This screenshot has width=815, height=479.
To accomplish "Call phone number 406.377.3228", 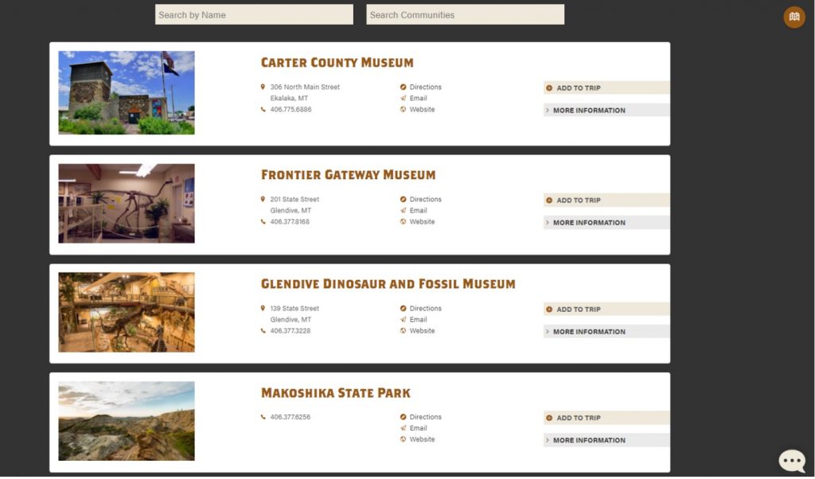I will 290,331.
